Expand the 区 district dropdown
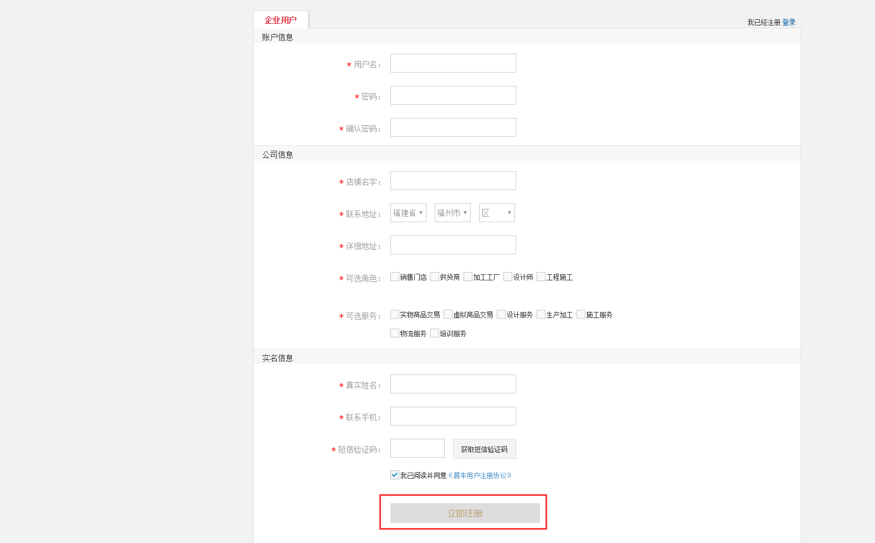This screenshot has height=543, width=875. [x=496, y=213]
